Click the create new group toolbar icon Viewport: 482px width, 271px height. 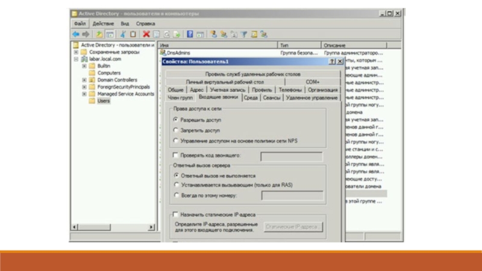pos(224,34)
